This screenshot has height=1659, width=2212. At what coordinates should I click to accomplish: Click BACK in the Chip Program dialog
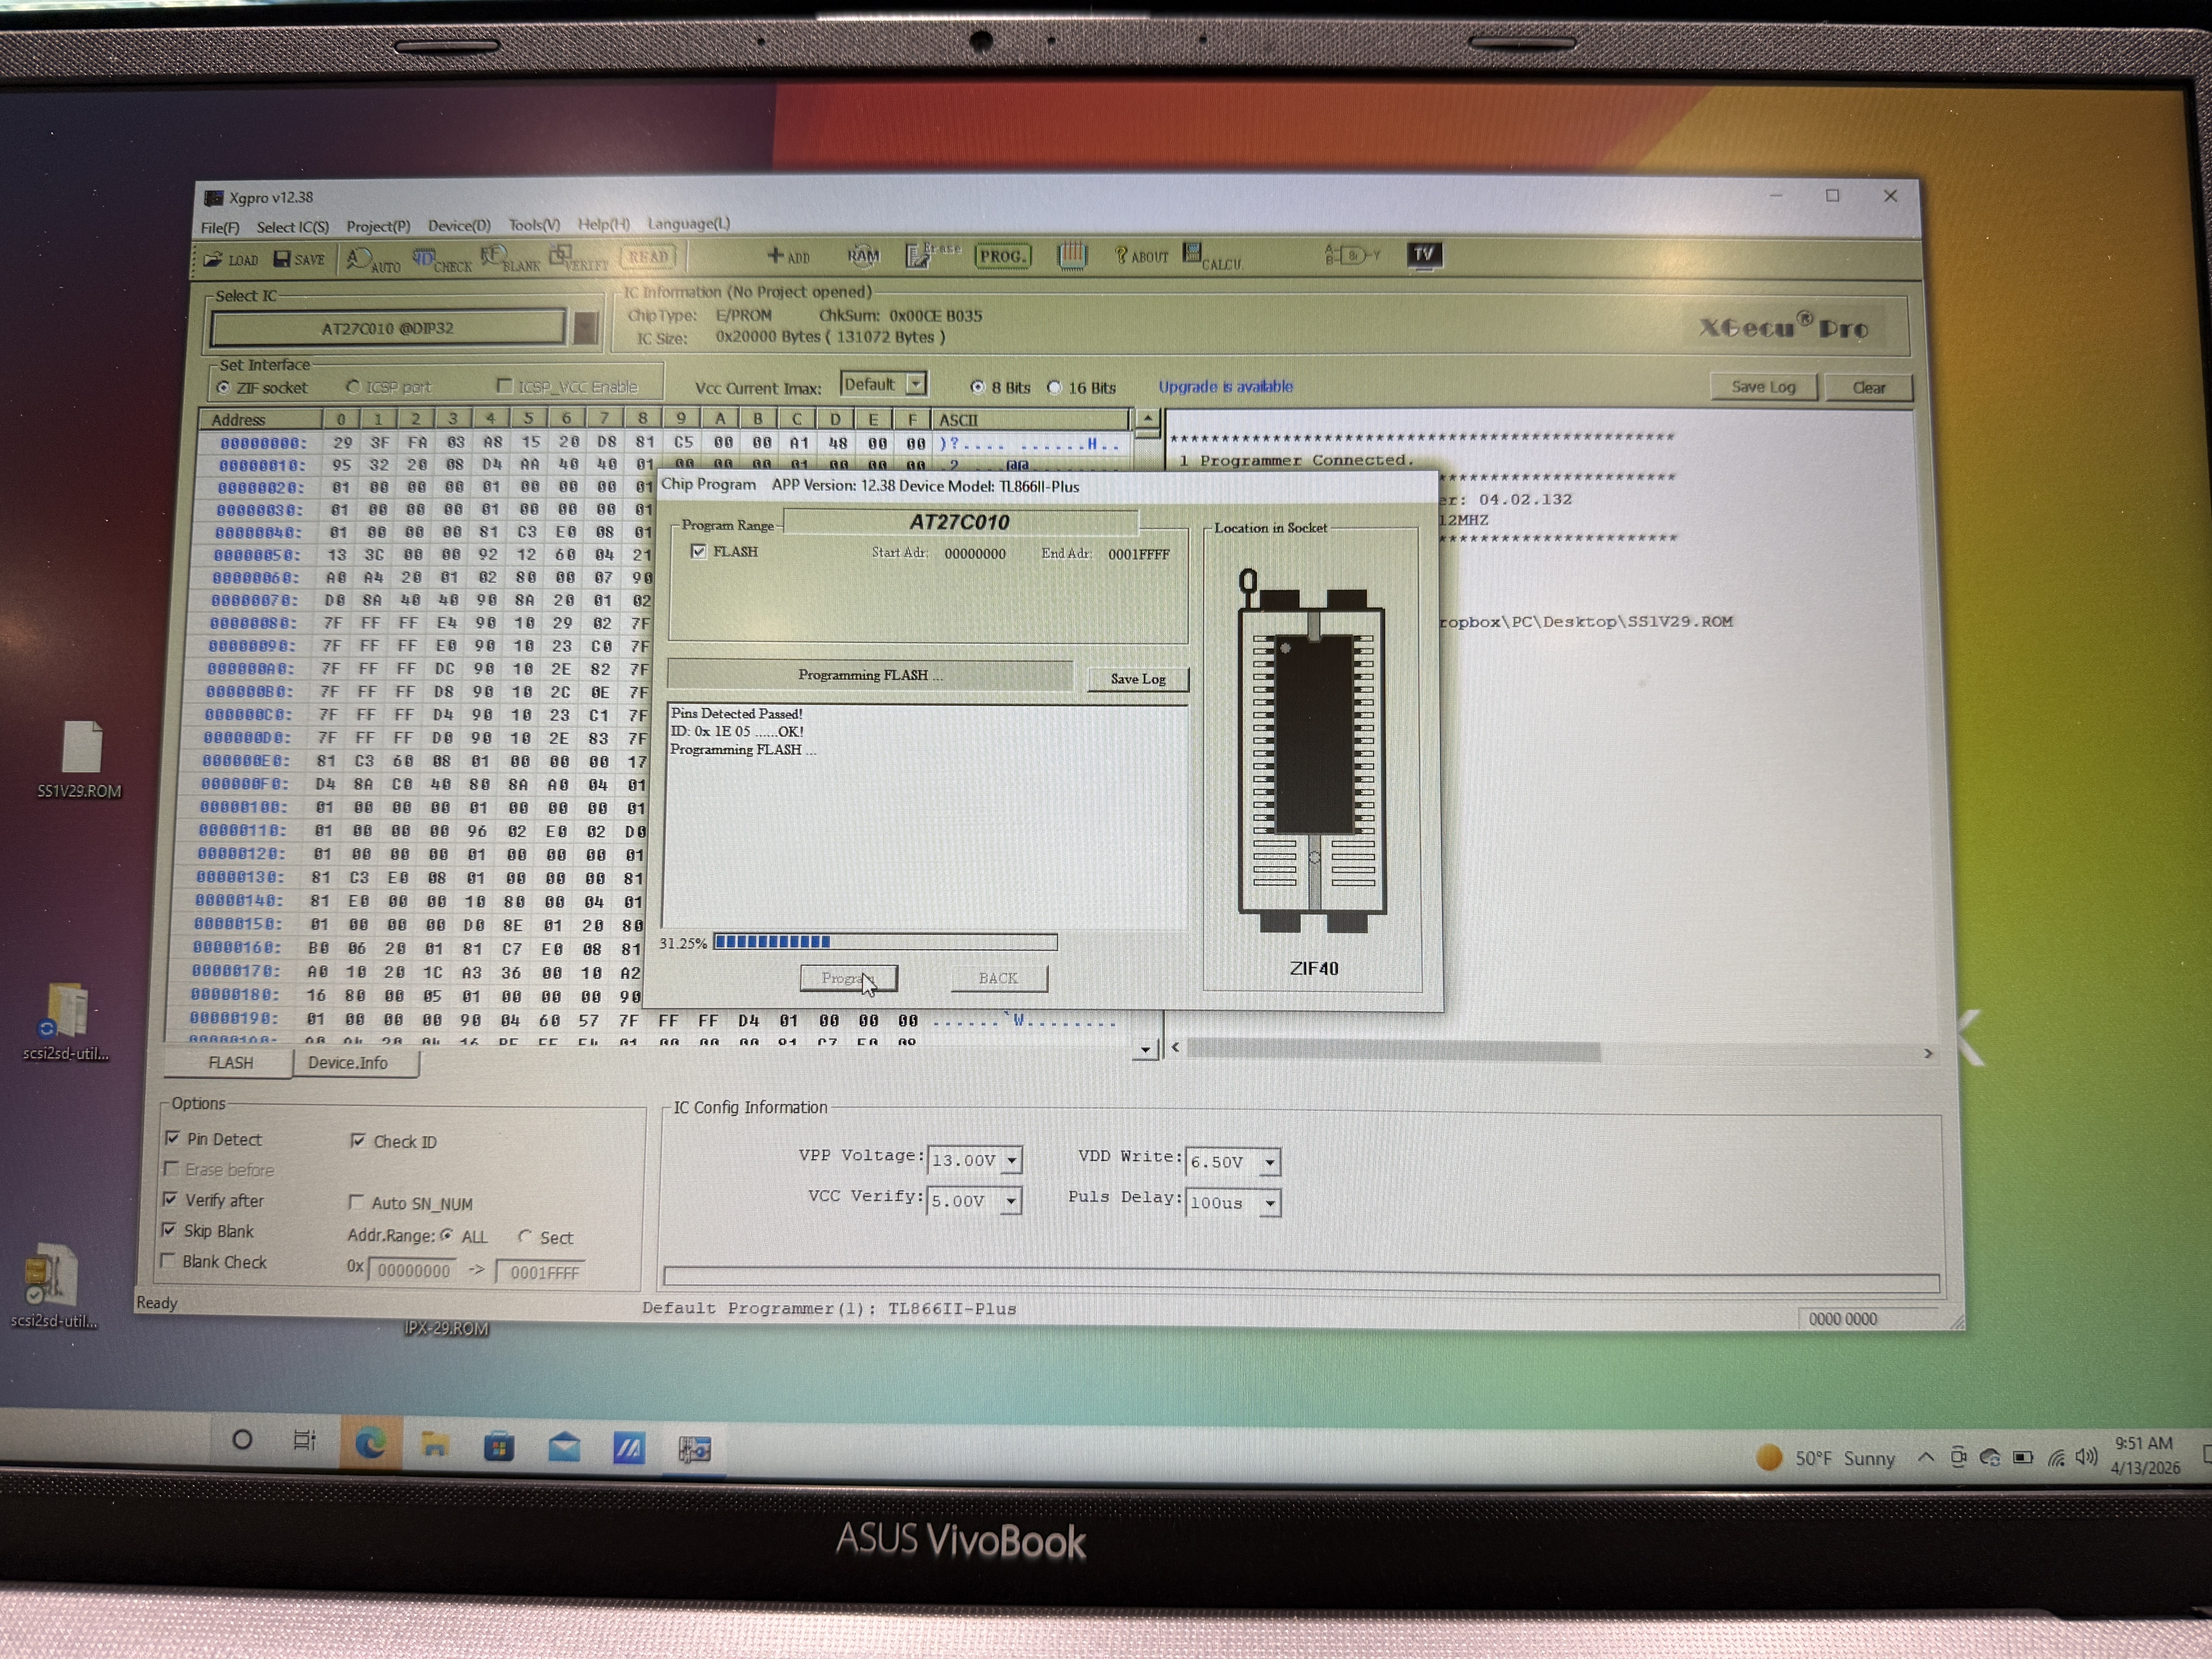997,978
